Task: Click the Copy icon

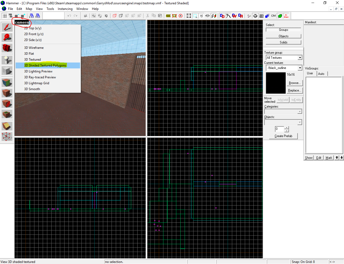Action: 154,16
